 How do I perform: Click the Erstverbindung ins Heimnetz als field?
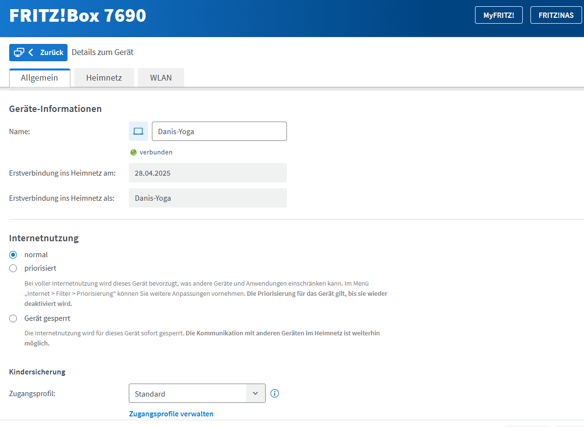tap(208, 198)
